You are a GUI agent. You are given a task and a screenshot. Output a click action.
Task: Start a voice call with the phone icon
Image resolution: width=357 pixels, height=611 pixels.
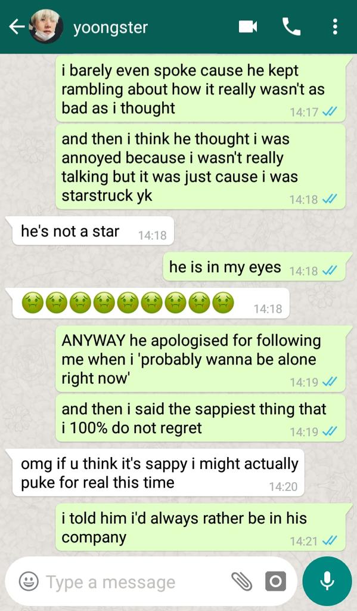point(291,27)
